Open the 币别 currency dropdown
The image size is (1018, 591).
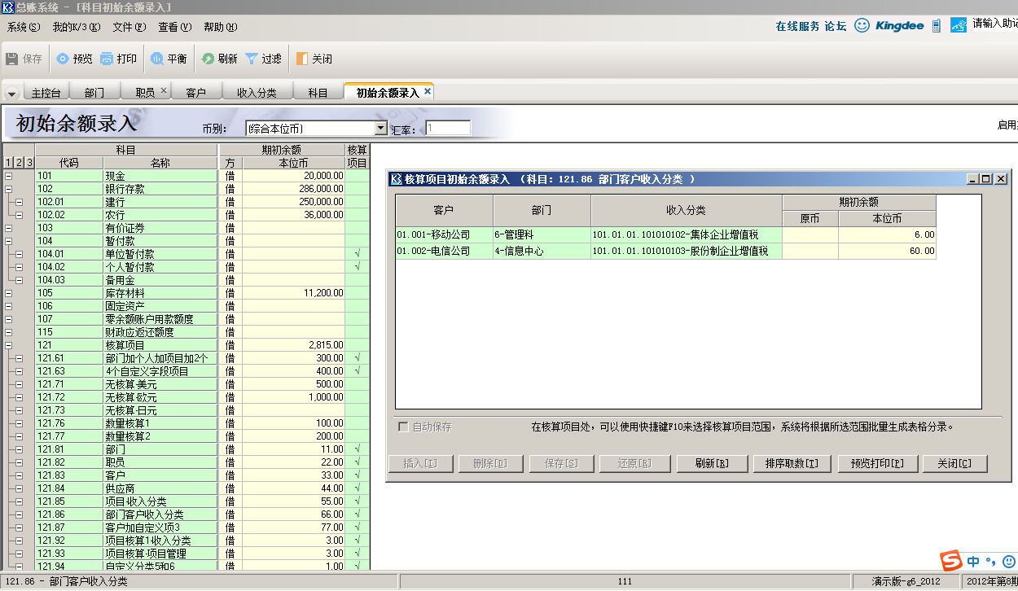point(380,129)
